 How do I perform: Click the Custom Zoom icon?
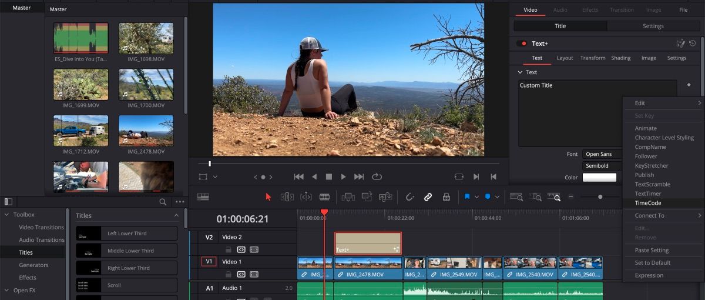[x=553, y=197]
